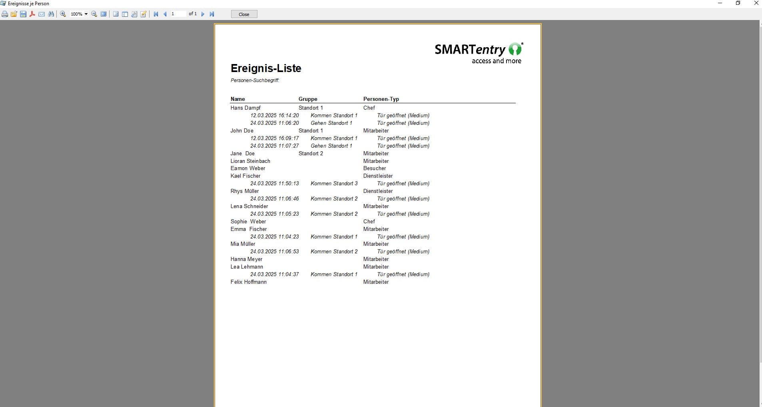Open a saved report file

[x=14, y=14]
